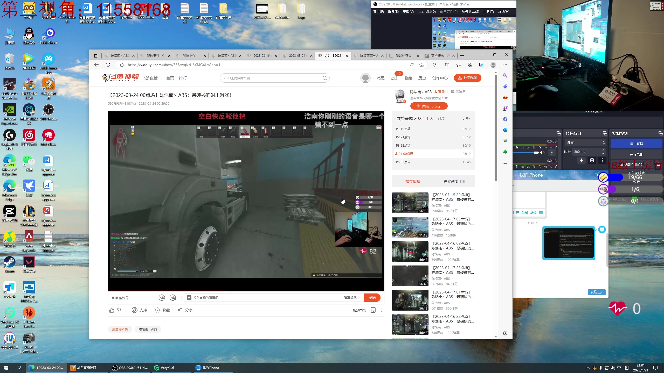Screen dimensions: 664x373
Task: Open the danmaku settings gear icon
Action: click(173, 298)
